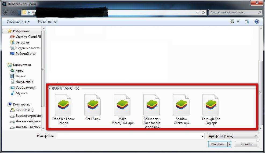Click the Отмена button

click(x=246, y=144)
